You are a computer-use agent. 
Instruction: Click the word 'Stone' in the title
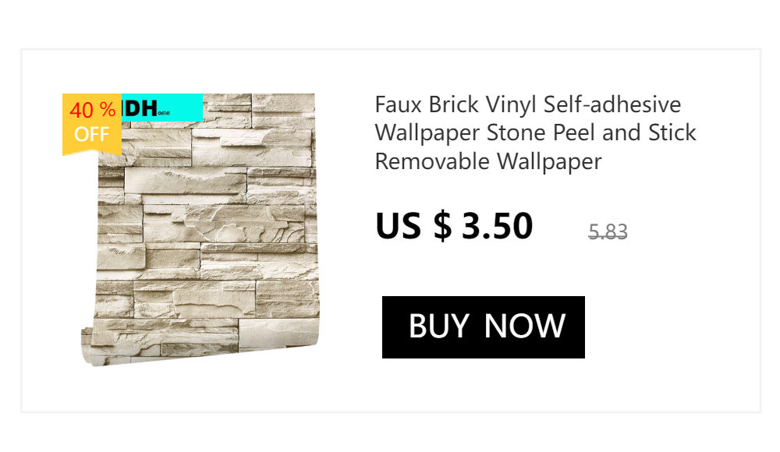click(516, 132)
